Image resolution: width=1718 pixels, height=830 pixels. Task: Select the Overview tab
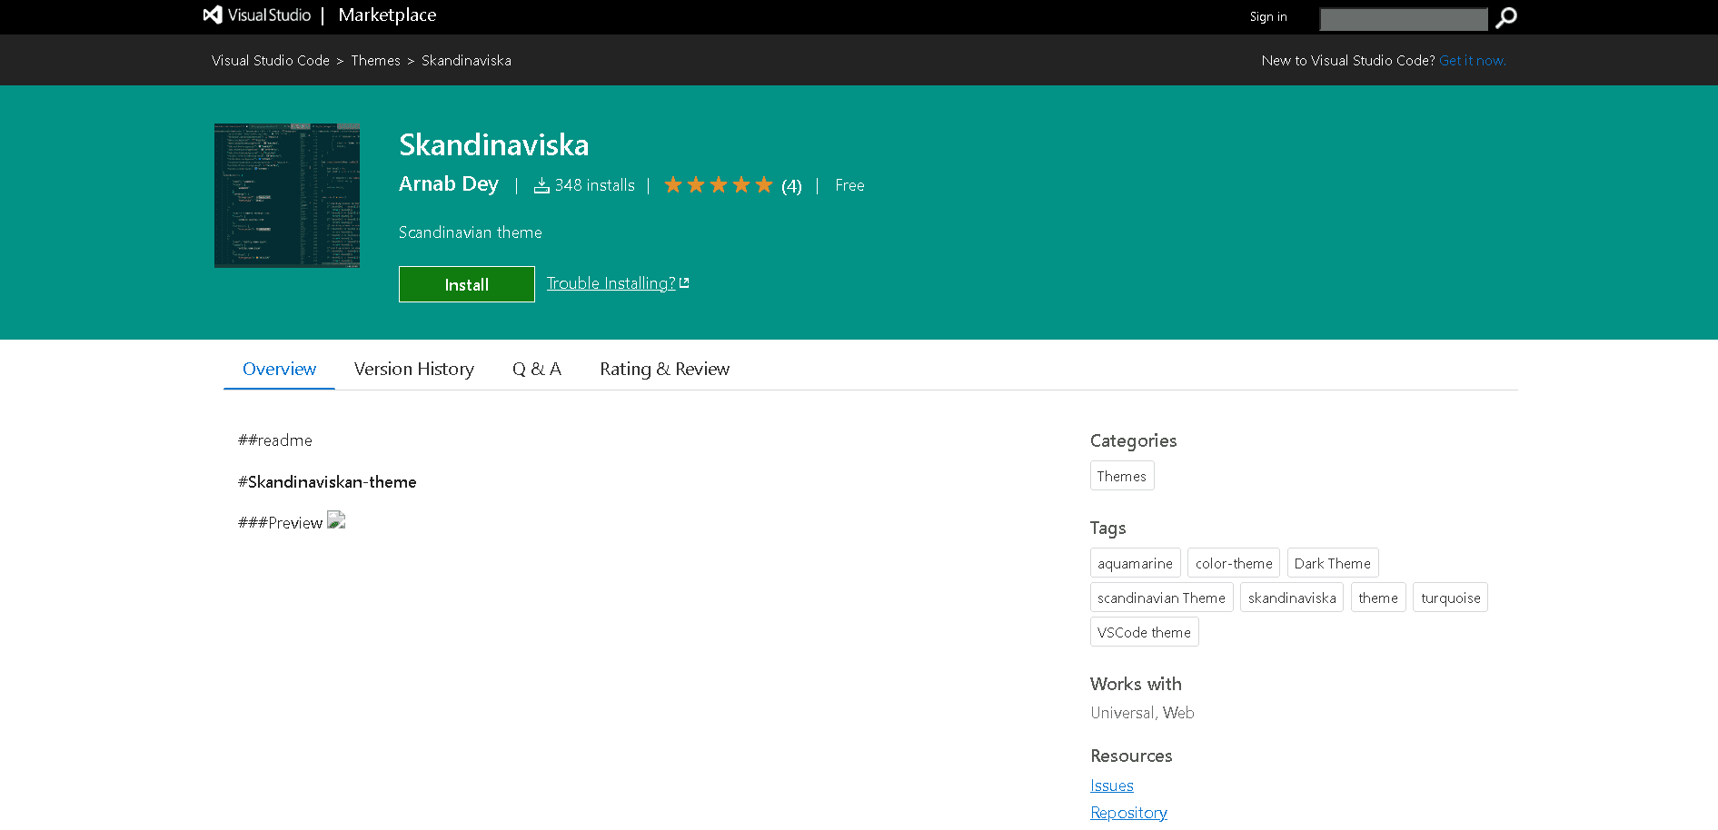pos(279,369)
